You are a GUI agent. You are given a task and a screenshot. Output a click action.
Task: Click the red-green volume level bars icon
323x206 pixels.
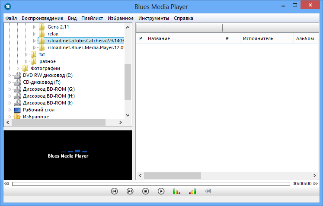[192, 191]
